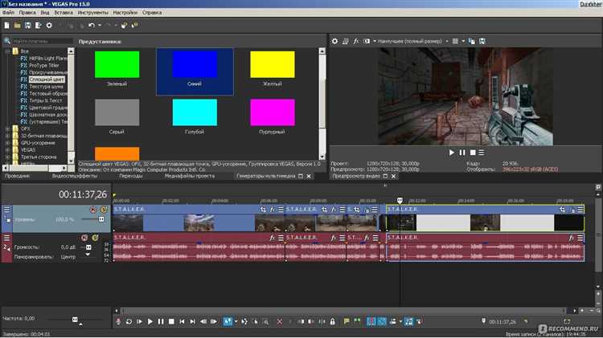
Task: Choose the magenta color preset
Action: (273, 112)
